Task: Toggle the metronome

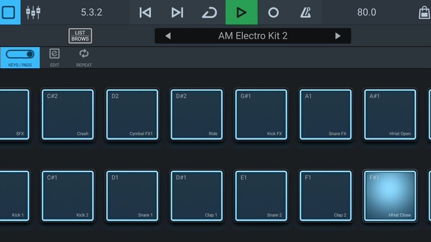Action: click(x=305, y=12)
